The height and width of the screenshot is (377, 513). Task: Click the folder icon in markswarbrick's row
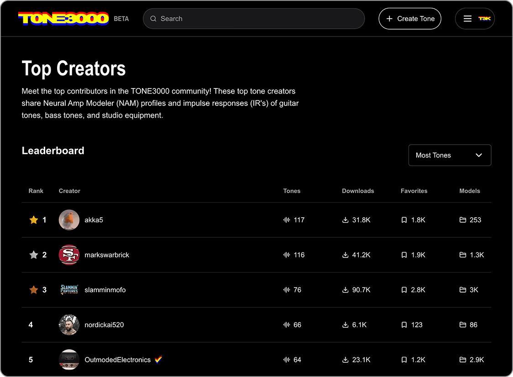463,255
